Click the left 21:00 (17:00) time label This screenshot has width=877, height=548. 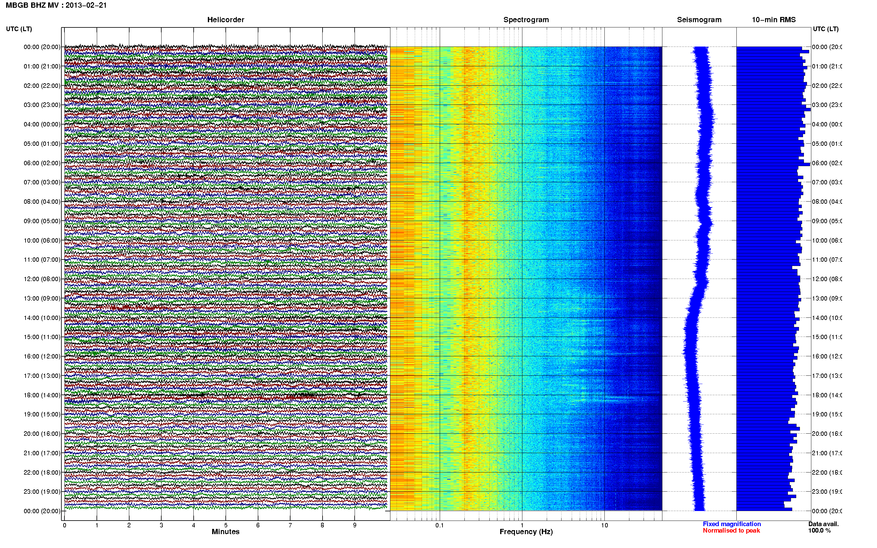(42, 453)
